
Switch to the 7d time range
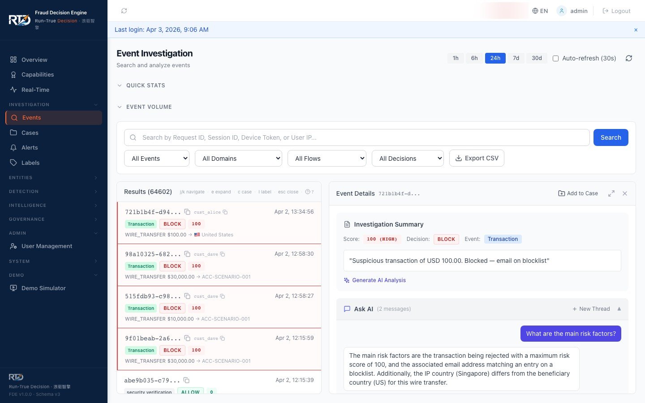pyautogui.click(x=516, y=58)
